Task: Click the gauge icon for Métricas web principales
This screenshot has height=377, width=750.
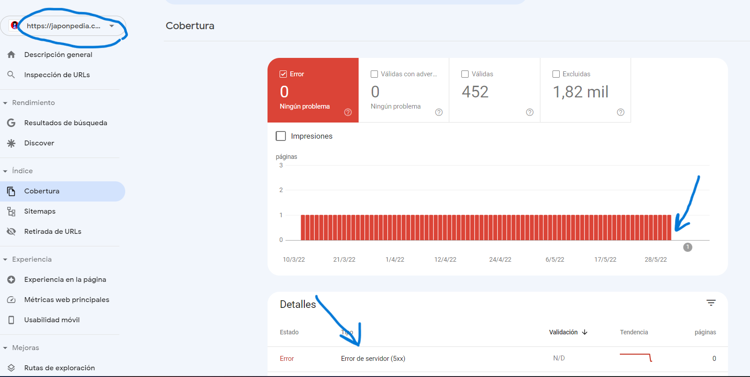Action: pos(11,300)
